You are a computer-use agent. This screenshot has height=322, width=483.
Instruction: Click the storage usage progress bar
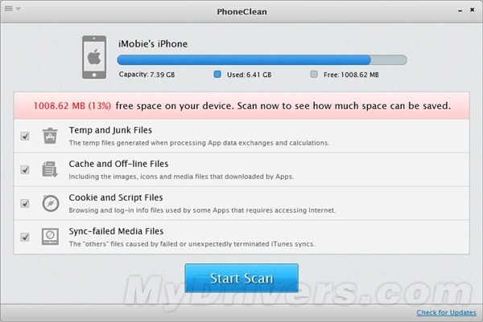[262, 60]
